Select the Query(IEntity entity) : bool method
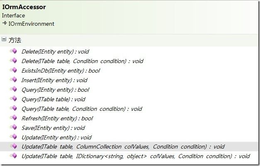260x166 pixels. (x=56, y=90)
